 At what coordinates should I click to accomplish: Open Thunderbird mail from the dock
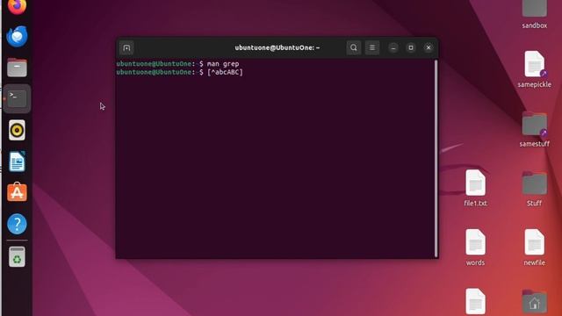coord(17,36)
